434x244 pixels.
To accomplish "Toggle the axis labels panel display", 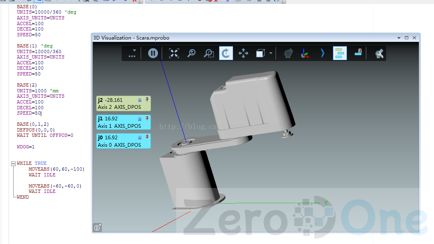I will click(x=340, y=53).
